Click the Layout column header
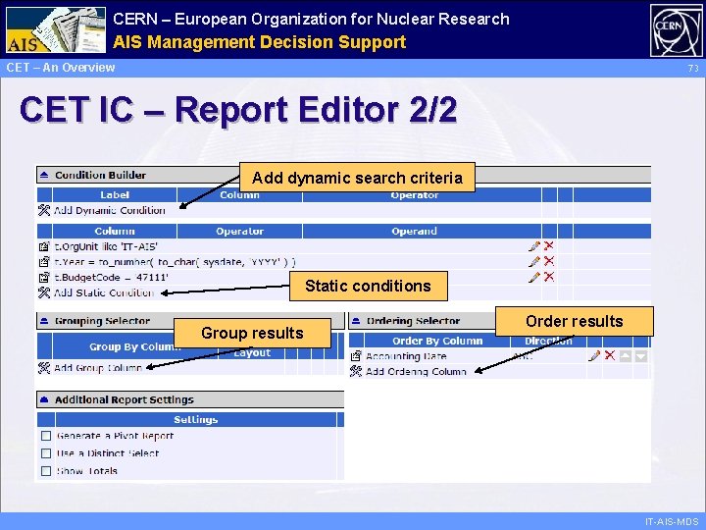 coord(252,353)
